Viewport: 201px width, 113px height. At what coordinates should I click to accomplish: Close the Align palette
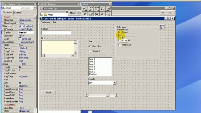coord(110,4)
